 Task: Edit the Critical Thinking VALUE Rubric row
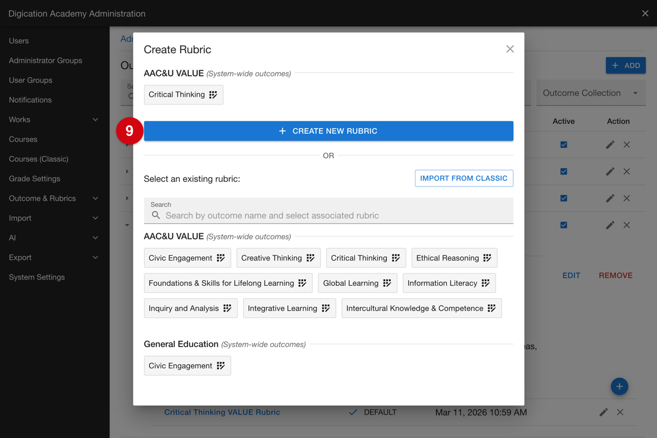tap(603, 412)
